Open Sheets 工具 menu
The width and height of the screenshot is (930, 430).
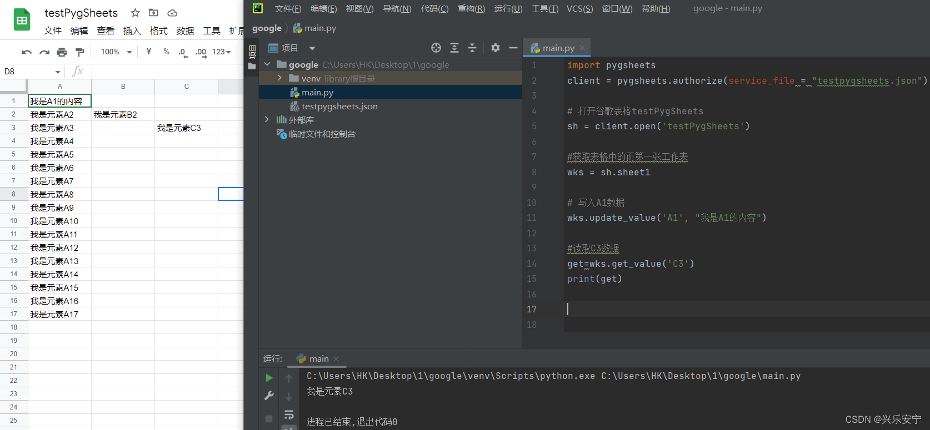pos(212,31)
